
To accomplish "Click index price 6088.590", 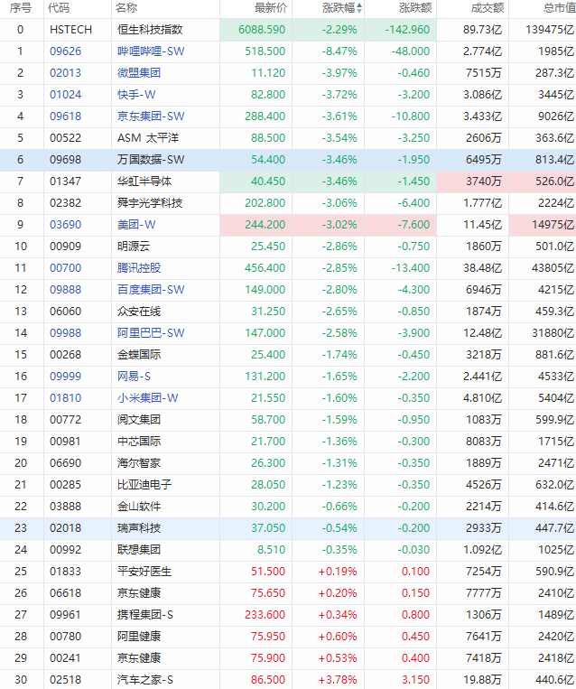I will point(262,30).
